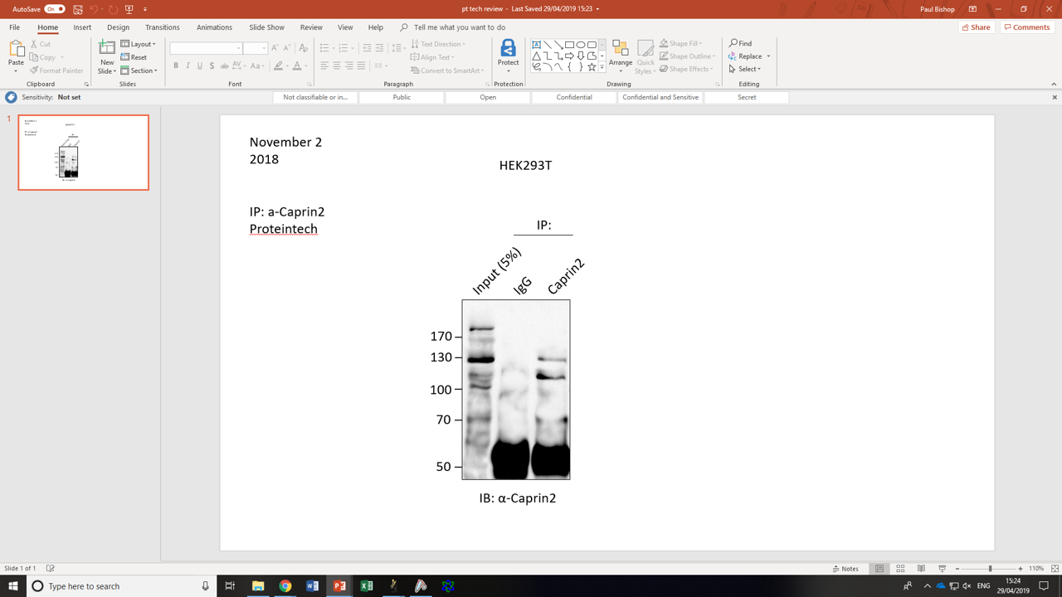Screen dimensions: 1062x597
Task: Toggle text Shadow effect
Action: 212,66
